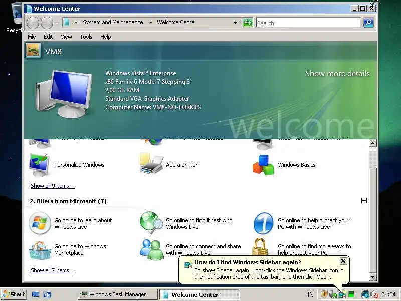This screenshot has height=301, width=401.
Task: Close the Windows Sidebar balloon tip
Action: coord(343,261)
